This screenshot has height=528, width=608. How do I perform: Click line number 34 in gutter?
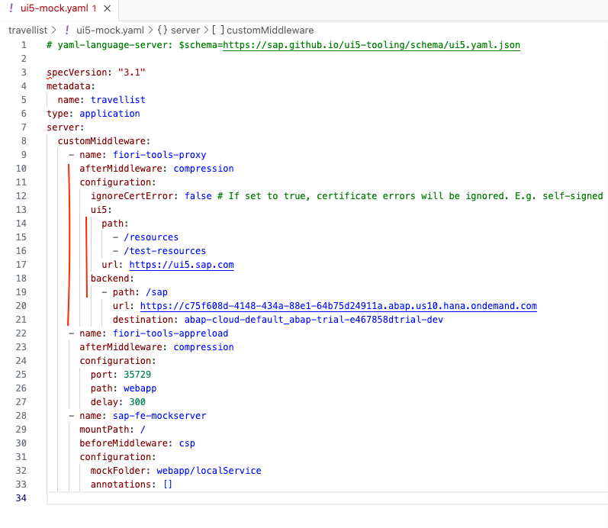pos(21,498)
